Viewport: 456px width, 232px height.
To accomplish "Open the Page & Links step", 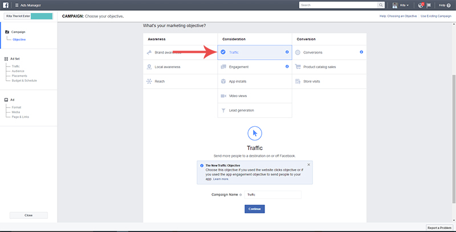I will [21, 117].
